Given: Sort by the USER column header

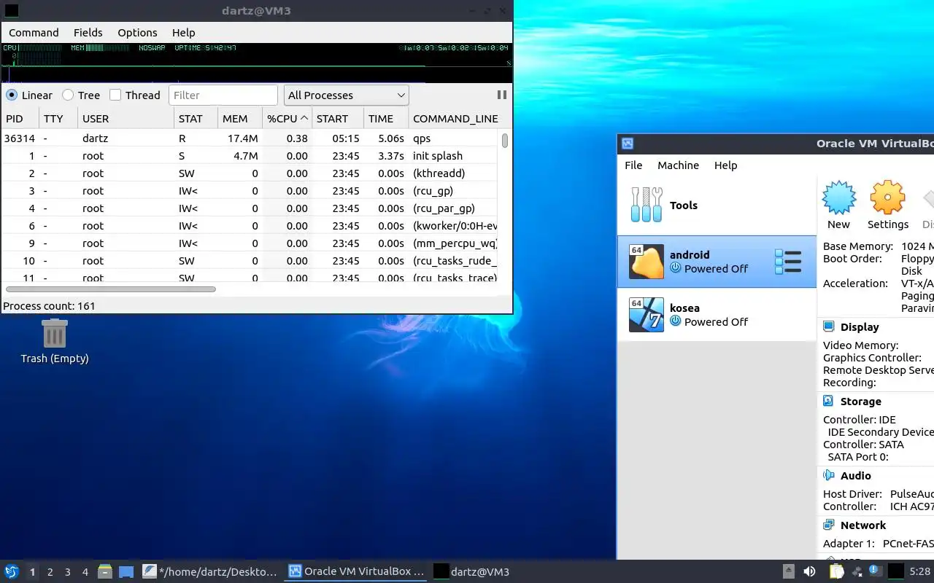Looking at the screenshot, I should coord(126,118).
